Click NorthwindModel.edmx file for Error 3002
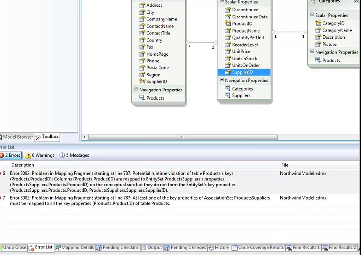361x255 pixels. pyautogui.click(x=303, y=173)
